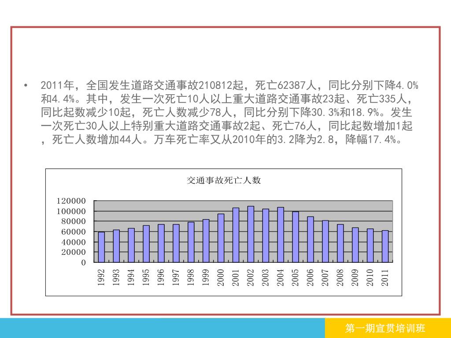451x338 pixels.
Task: Click the 2007 bar in the chart
Action: (x=325, y=242)
